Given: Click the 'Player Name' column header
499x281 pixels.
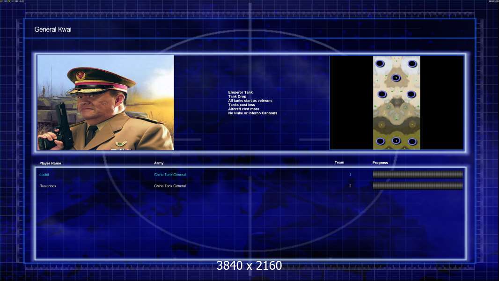Looking at the screenshot, I should click(50, 163).
